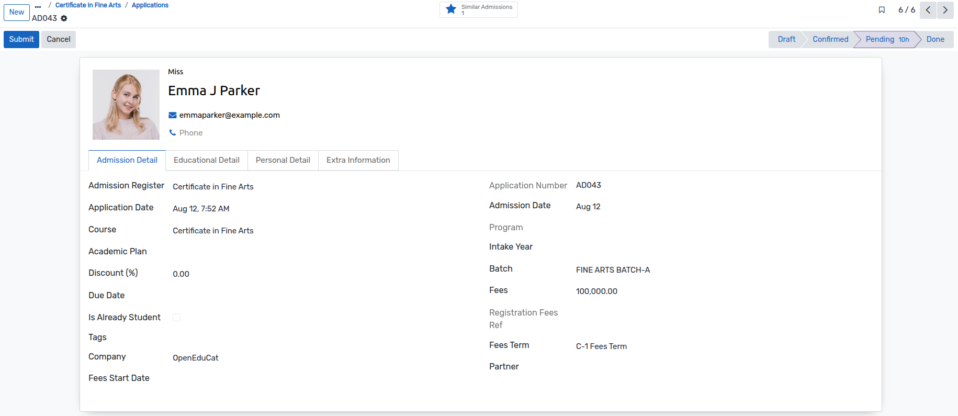958x416 pixels.
Task: Open the Batch dropdown showing FINE ARTS BATCH-A
Action: coord(613,270)
